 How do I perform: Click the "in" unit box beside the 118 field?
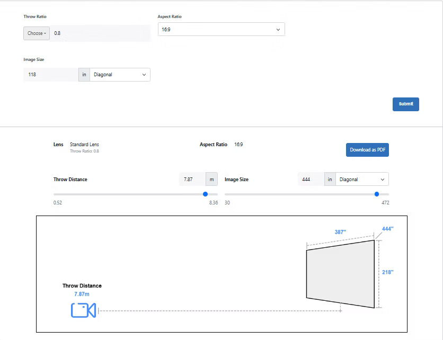[84, 75]
